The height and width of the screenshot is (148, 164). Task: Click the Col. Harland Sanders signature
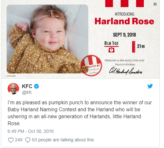click(x=126, y=71)
